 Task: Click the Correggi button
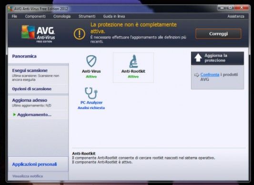click(218, 34)
